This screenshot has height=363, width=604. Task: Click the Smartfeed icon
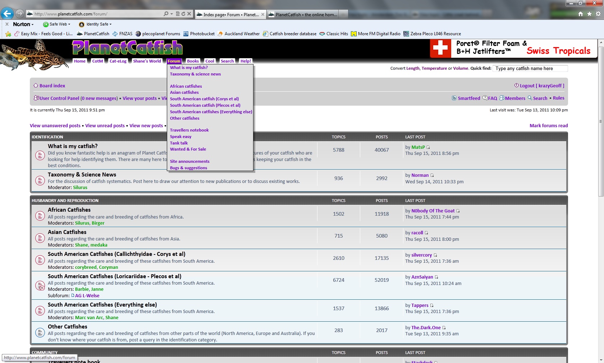pos(454,98)
